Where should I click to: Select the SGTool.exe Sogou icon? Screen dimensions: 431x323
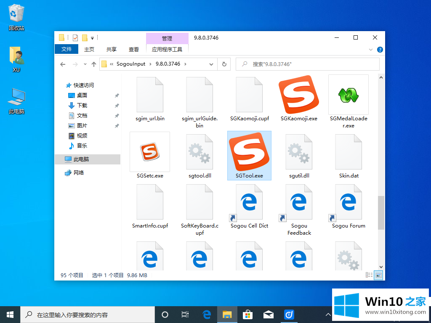pos(249,151)
